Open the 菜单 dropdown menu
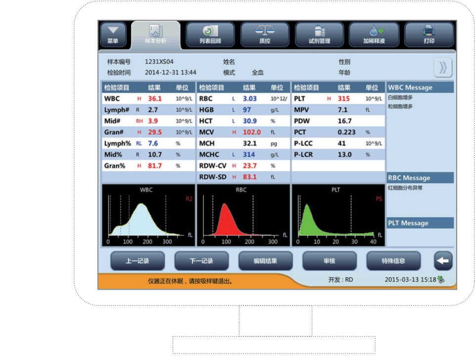The image size is (475, 356). click(113, 35)
